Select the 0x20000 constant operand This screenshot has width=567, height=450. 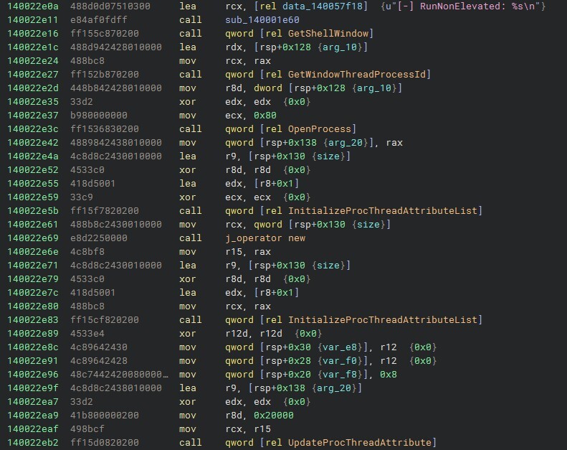[x=274, y=416]
